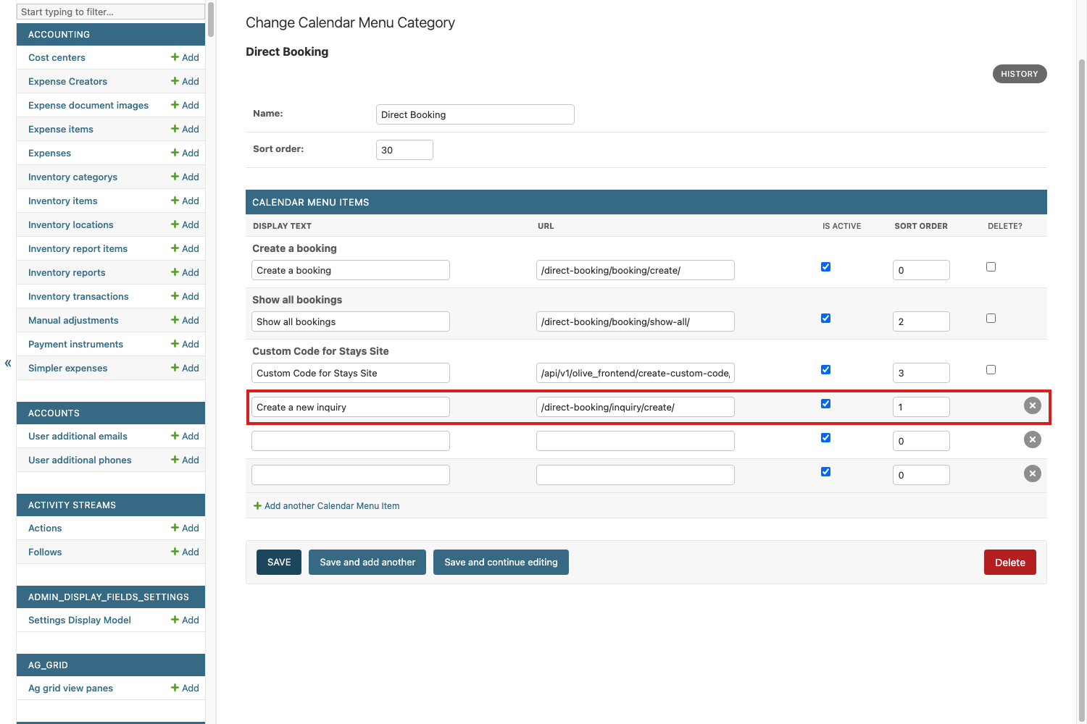Add a new Settings Display Model
This screenshot has height=724, width=1087.
point(185,620)
